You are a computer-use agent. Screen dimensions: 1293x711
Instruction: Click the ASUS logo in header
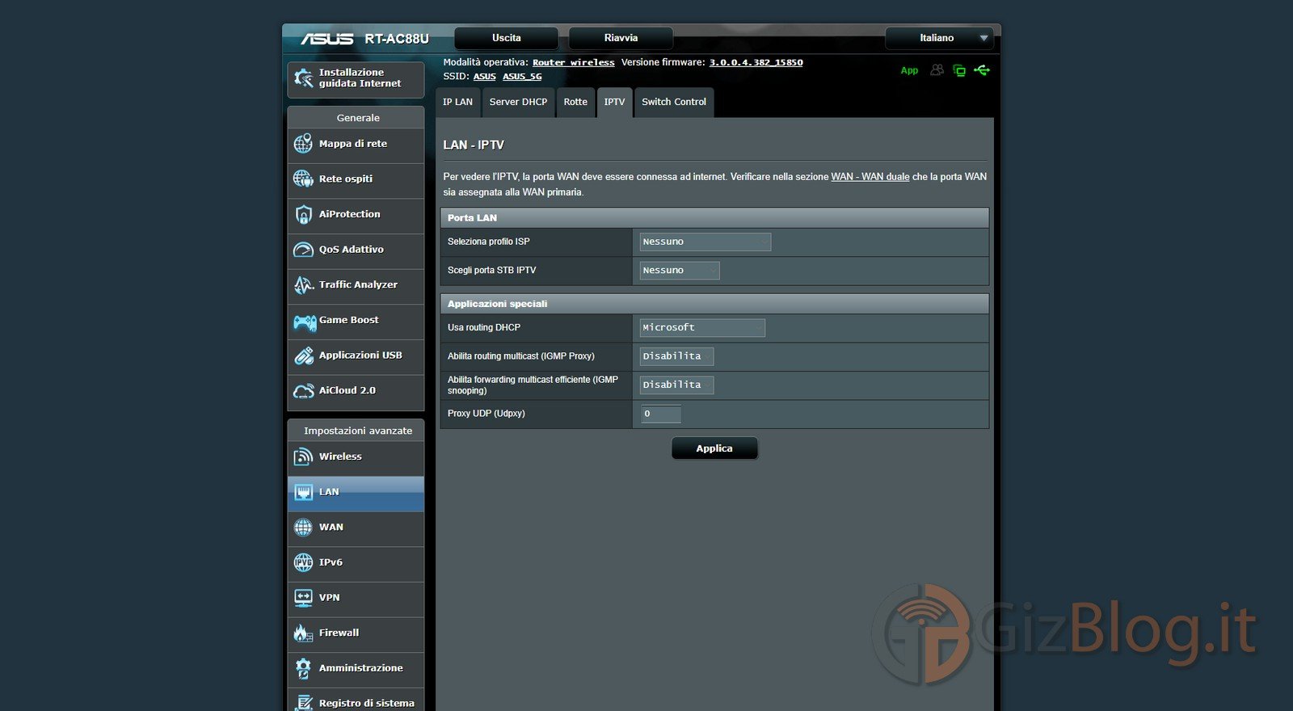click(x=327, y=39)
